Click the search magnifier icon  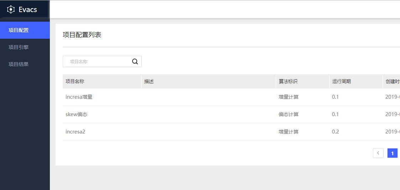click(135, 61)
